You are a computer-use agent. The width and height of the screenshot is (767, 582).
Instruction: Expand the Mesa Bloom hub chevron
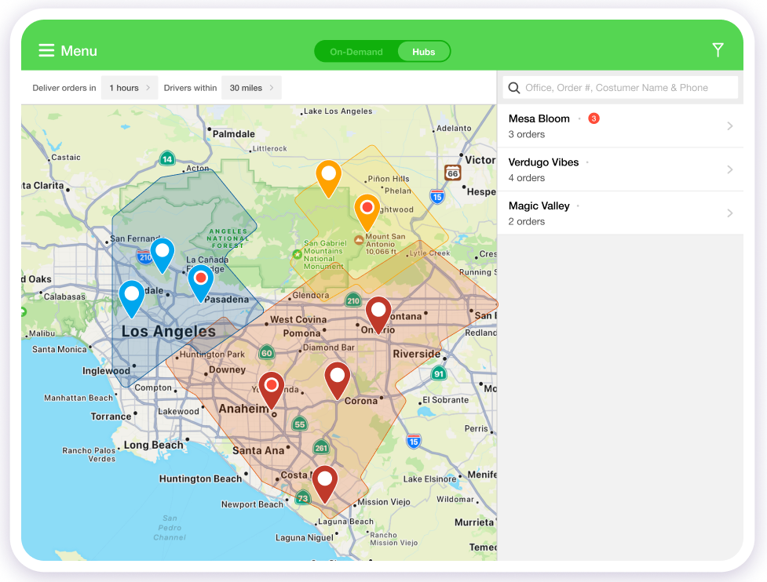[x=730, y=126]
